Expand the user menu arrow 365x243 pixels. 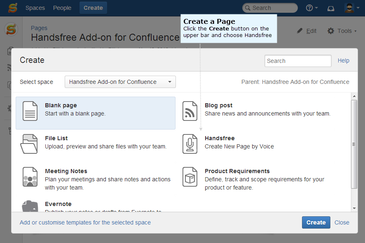358,8
